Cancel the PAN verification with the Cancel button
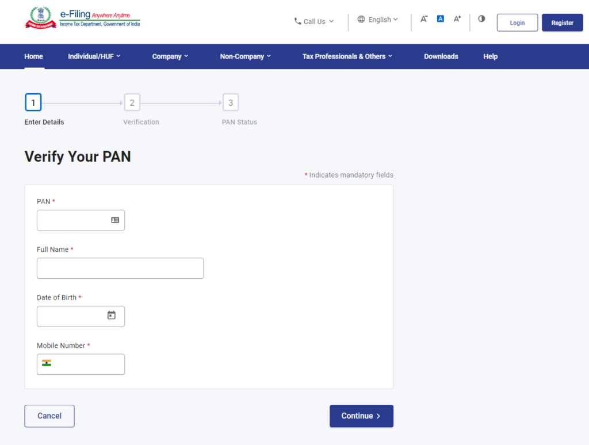589x445 pixels. [49, 416]
